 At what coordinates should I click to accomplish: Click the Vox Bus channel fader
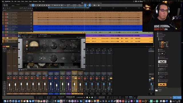pyautogui.click(x=110, y=84)
